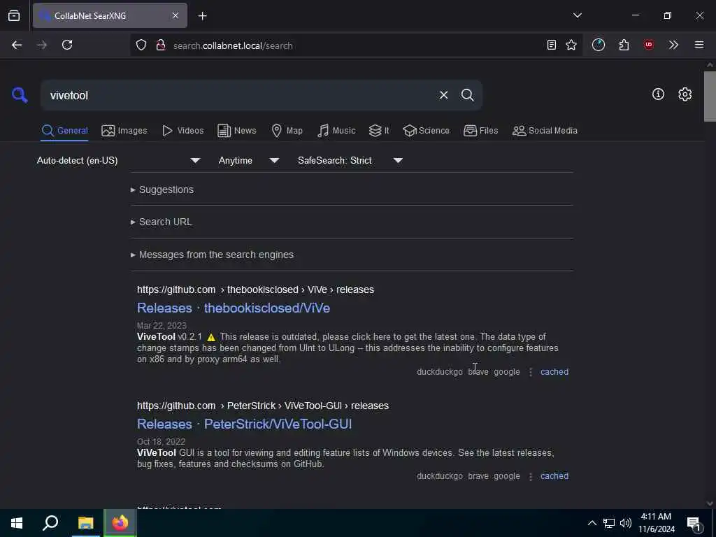The image size is (716, 537).
Task: Open Releases · thebookisclosed/ViVe result
Action: pos(234,308)
